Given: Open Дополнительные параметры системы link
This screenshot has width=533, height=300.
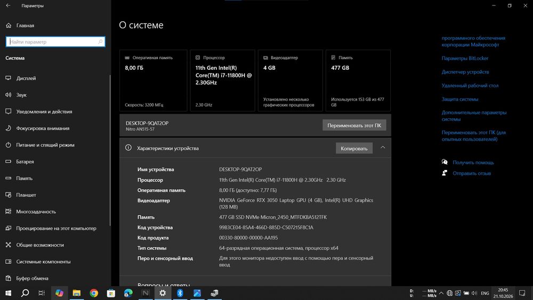Looking at the screenshot, I should [474, 116].
